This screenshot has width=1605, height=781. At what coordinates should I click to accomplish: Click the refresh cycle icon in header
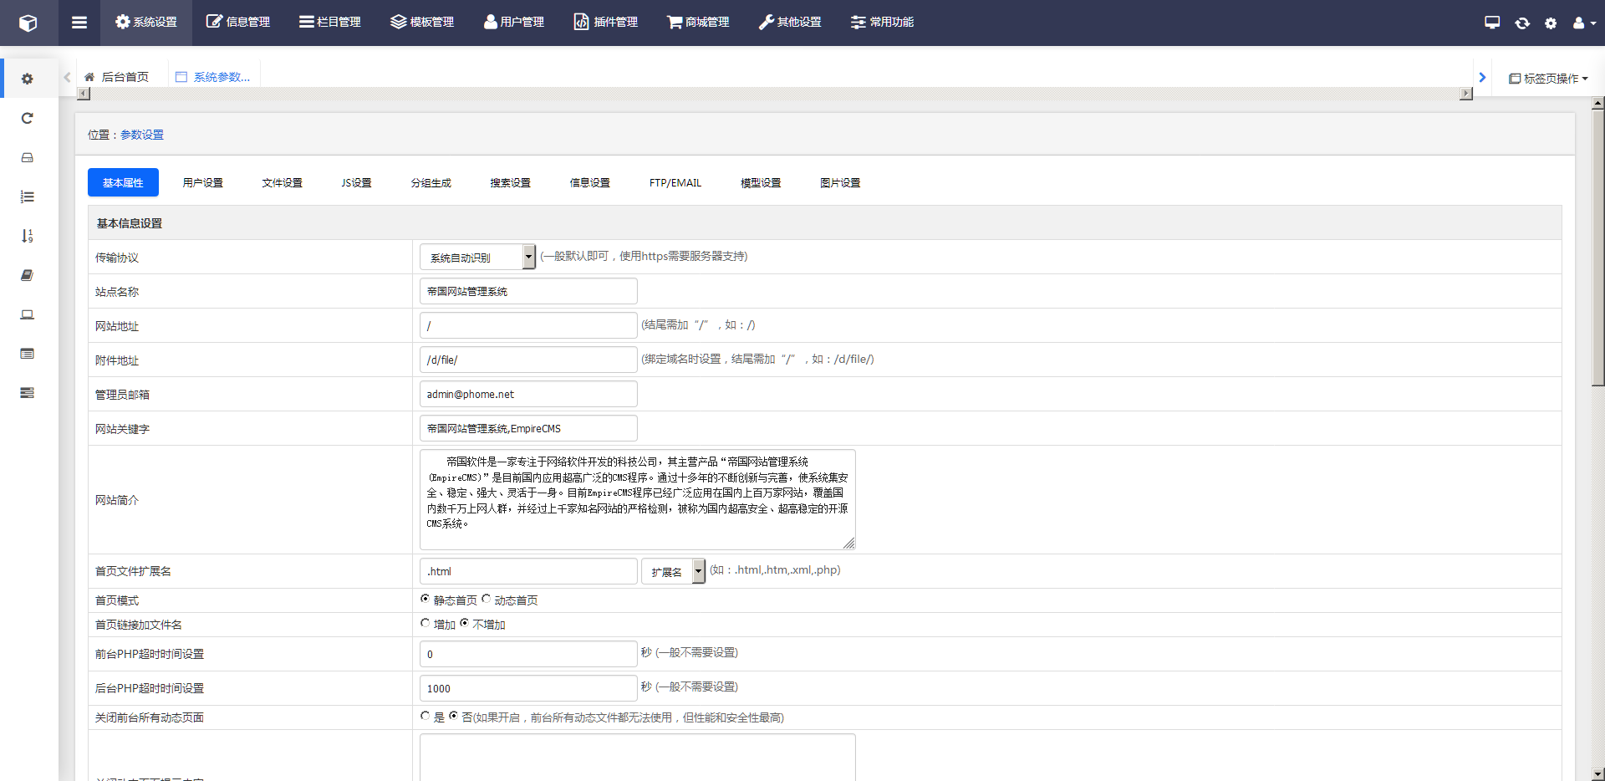(x=1522, y=23)
